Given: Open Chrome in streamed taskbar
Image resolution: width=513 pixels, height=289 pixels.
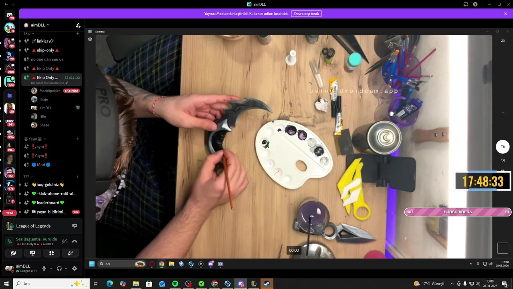Looking at the screenshot, I should click(162, 264).
